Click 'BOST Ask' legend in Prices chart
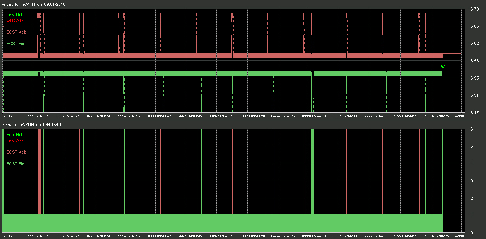486x239 pixels. click(16, 32)
